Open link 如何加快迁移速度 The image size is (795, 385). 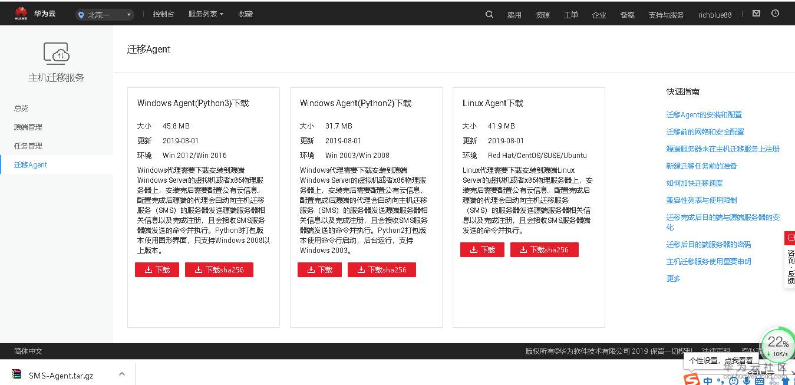point(695,183)
